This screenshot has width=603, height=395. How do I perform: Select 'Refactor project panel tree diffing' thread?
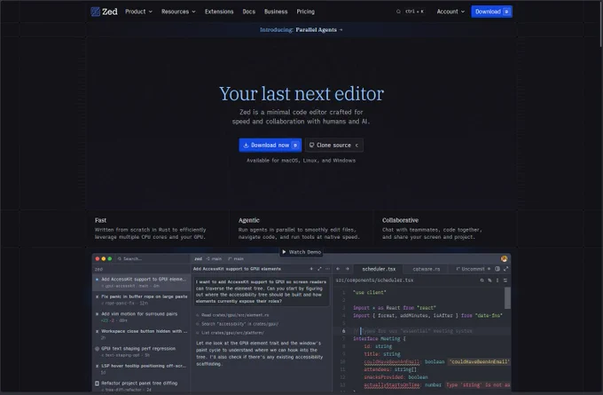(141, 386)
